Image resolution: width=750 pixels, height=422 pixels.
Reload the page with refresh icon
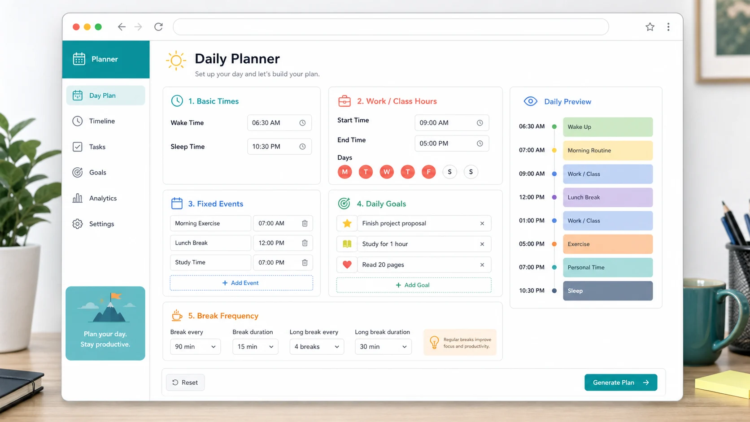(x=158, y=27)
